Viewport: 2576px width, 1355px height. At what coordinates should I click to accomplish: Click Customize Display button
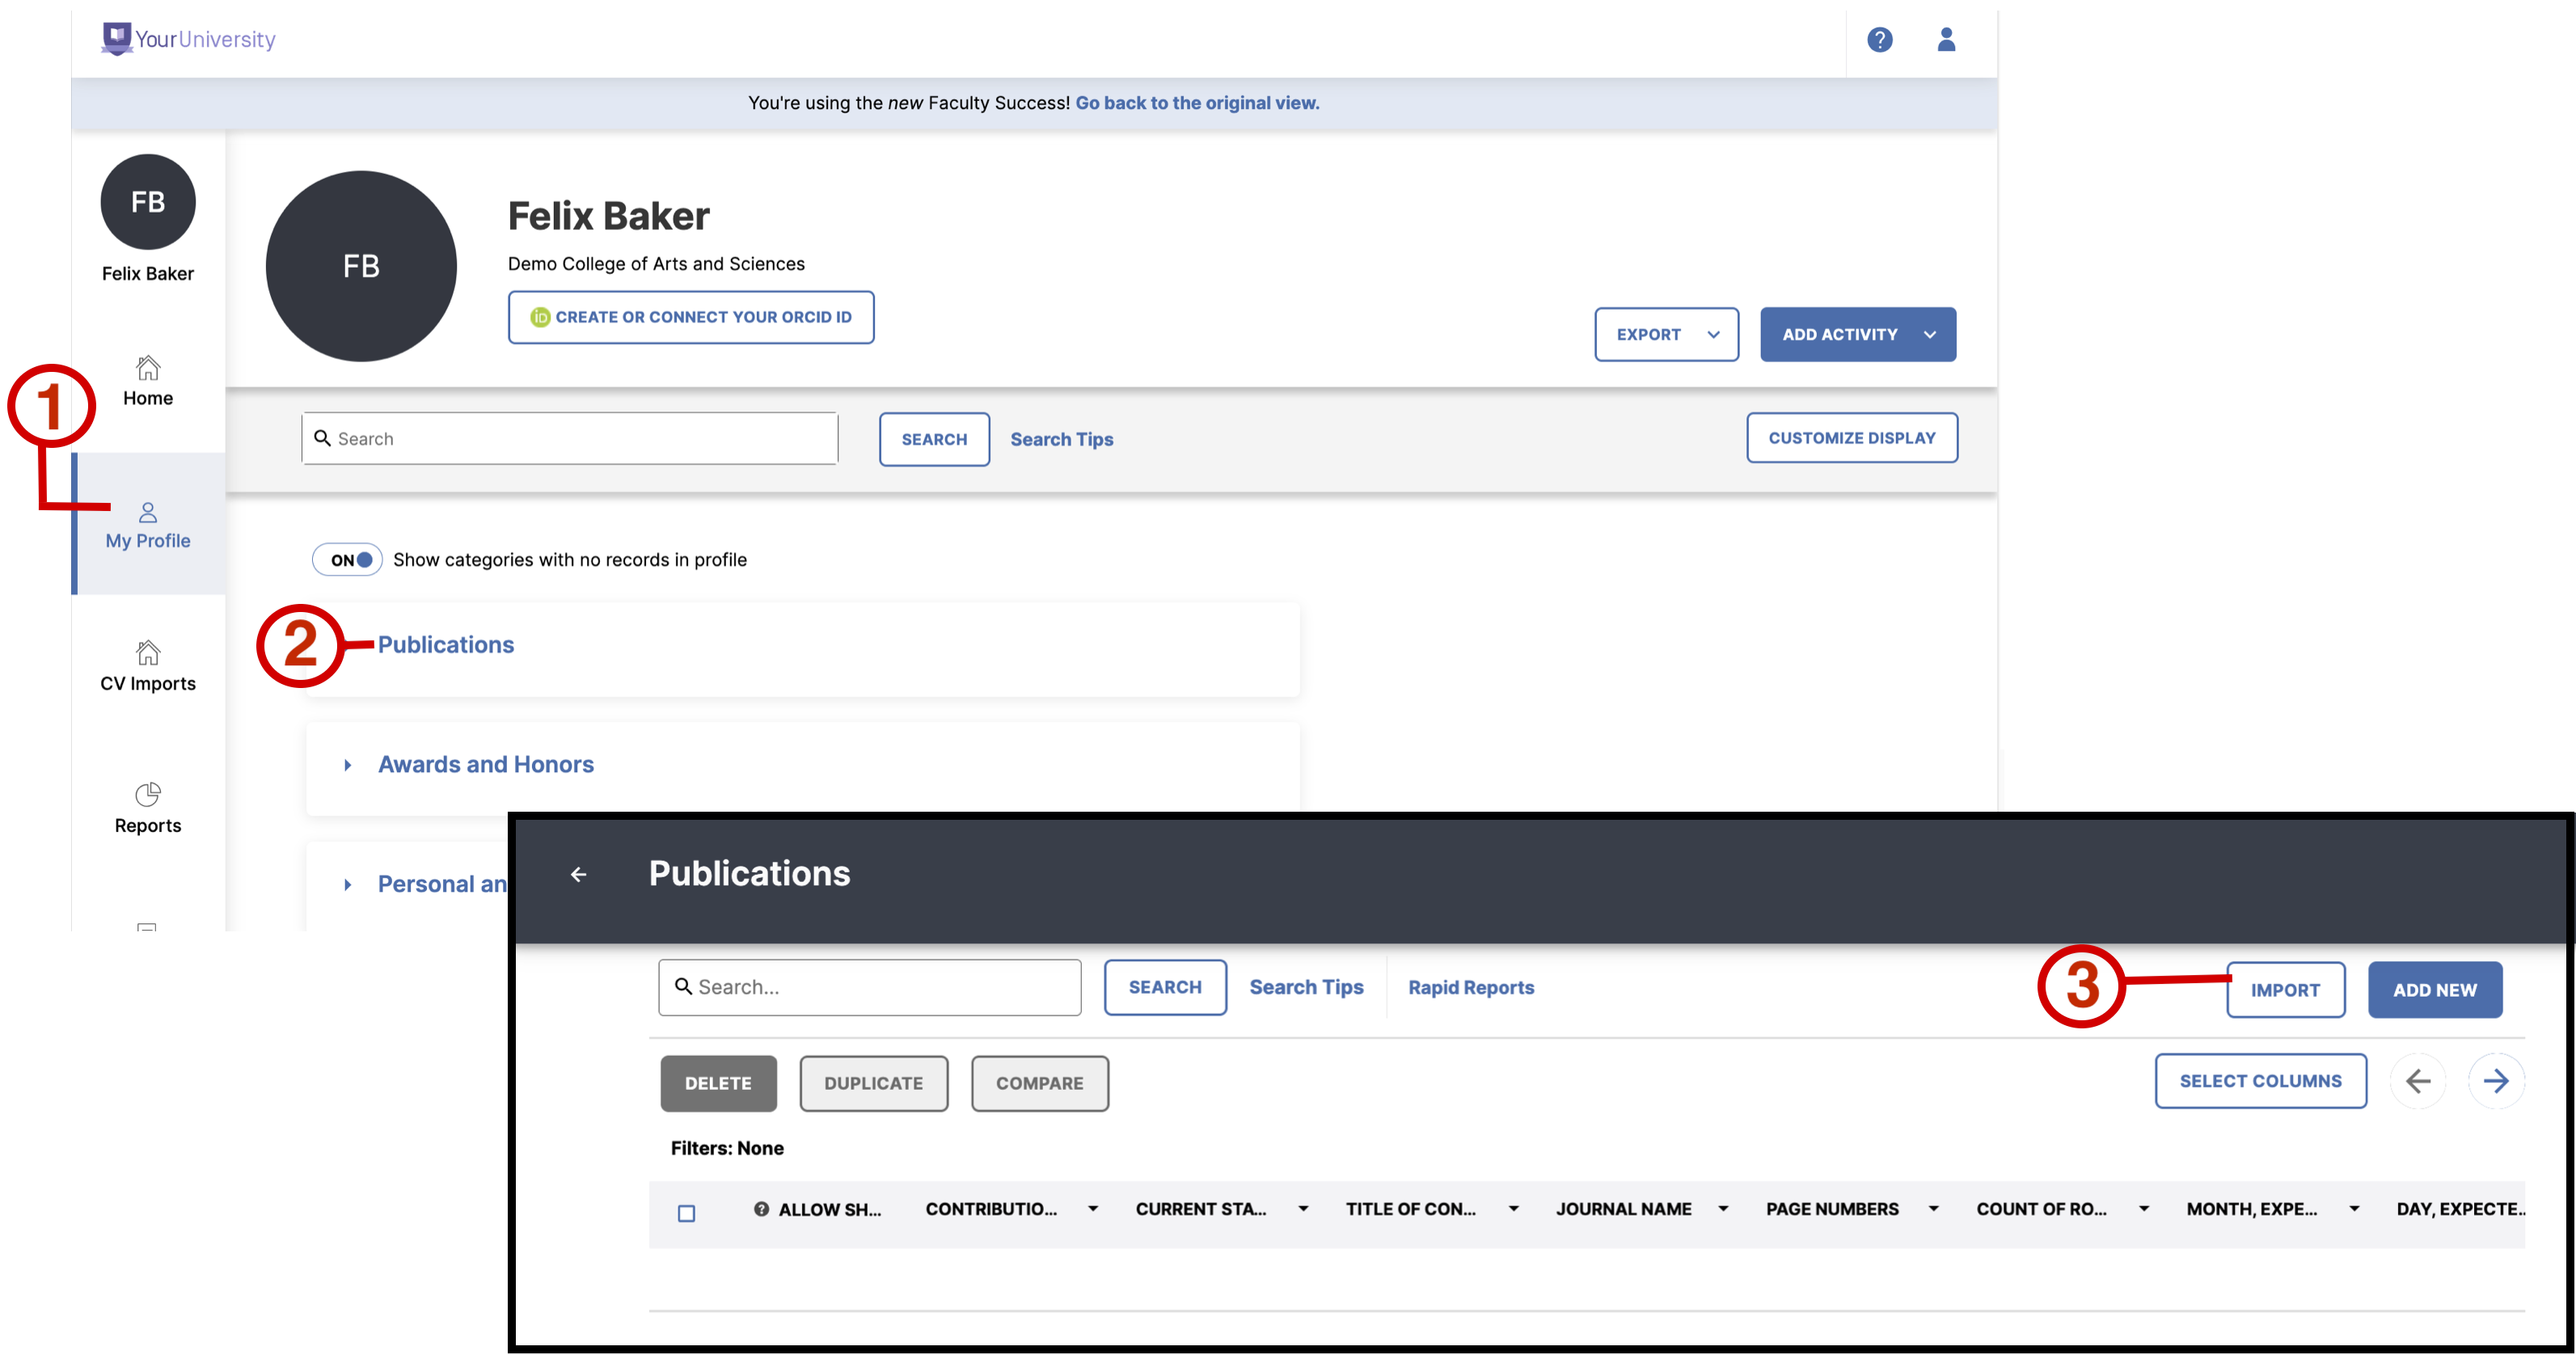(x=1852, y=438)
